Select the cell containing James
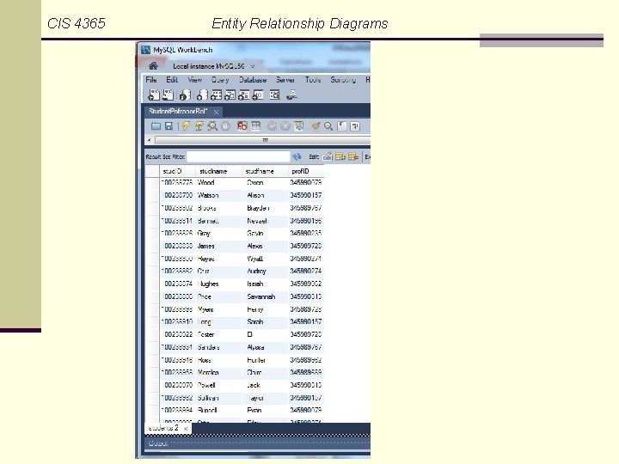The height and width of the screenshot is (464, 619). click(218, 246)
